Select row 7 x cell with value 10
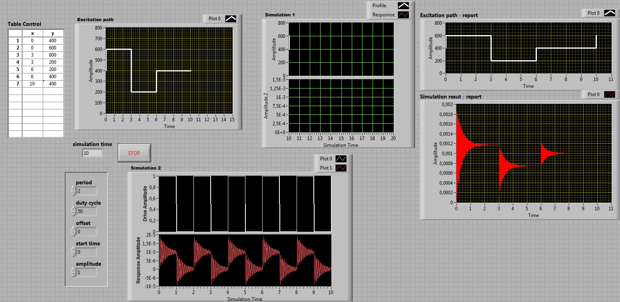The width and height of the screenshot is (620, 302). (x=33, y=84)
